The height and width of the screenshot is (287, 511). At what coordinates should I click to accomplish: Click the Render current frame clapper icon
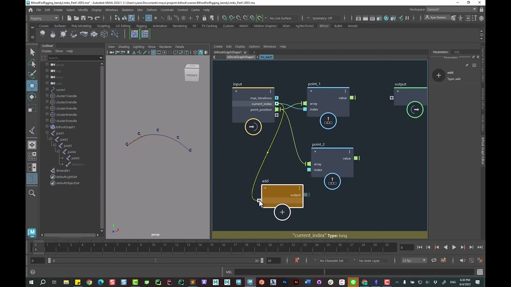point(365,18)
